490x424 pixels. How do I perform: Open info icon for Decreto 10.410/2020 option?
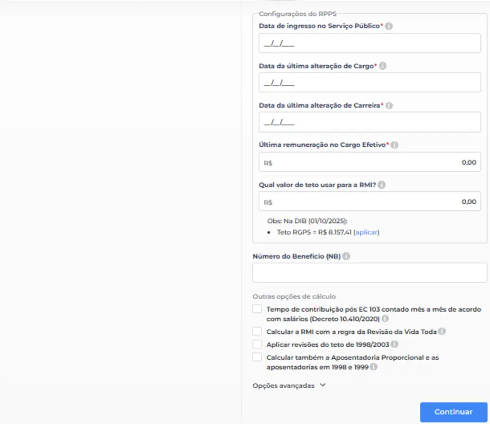point(386,319)
